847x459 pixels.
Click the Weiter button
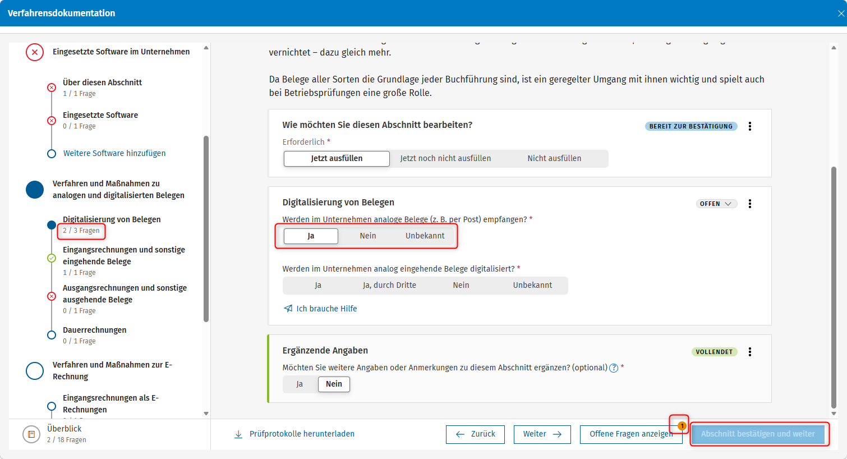coord(542,434)
